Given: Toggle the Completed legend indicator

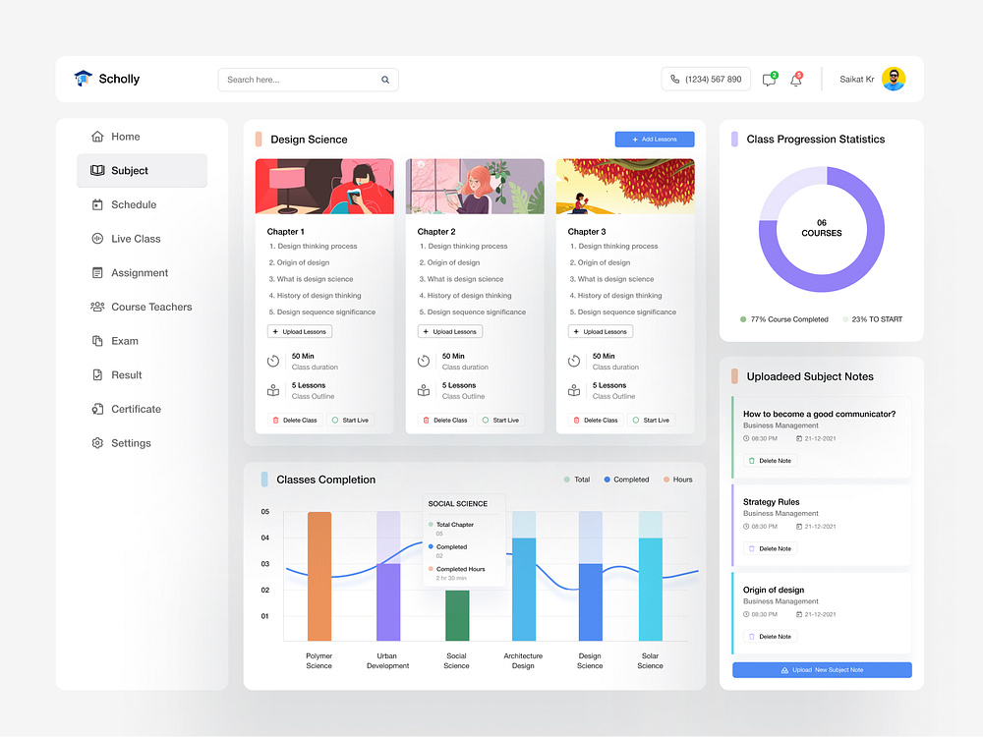Looking at the screenshot, I should (607, 480).
